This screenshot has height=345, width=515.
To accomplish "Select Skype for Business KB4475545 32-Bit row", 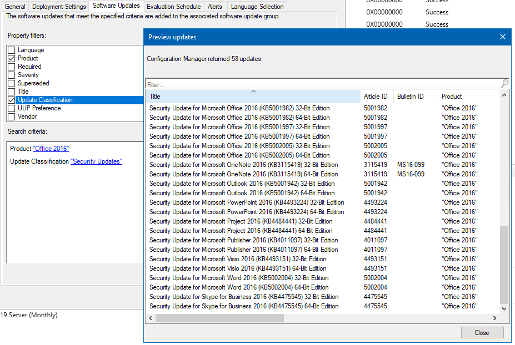I will (x=323, y=297).
